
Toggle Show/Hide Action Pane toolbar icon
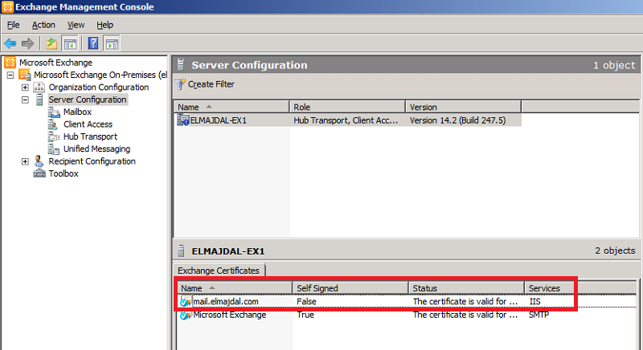pyautogui.click(x=112, y=43)
